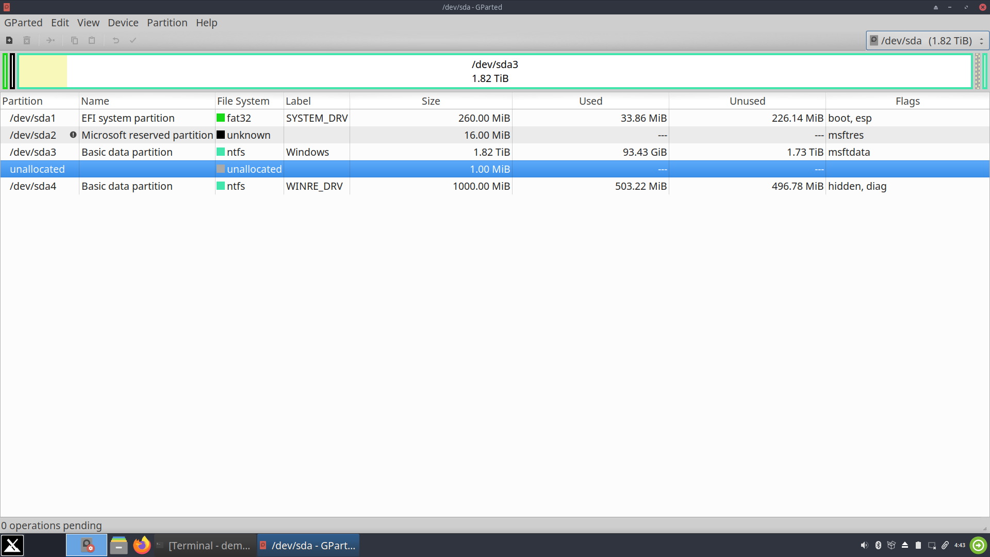The width and height of the screenshot is (990, 557).
Task: Open the /dev/sda device selector dropdown
Action: click(x=927, y=40)
